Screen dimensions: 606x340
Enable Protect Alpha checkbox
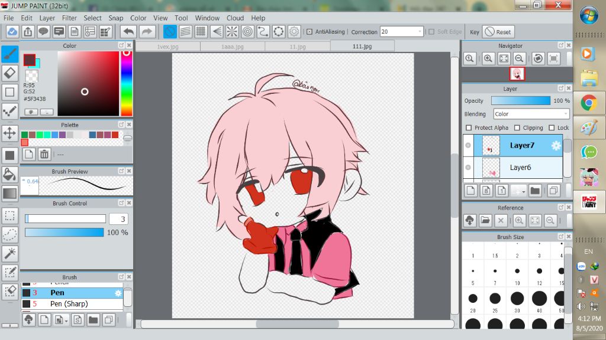pyautogui.click(x=469, y=127)
